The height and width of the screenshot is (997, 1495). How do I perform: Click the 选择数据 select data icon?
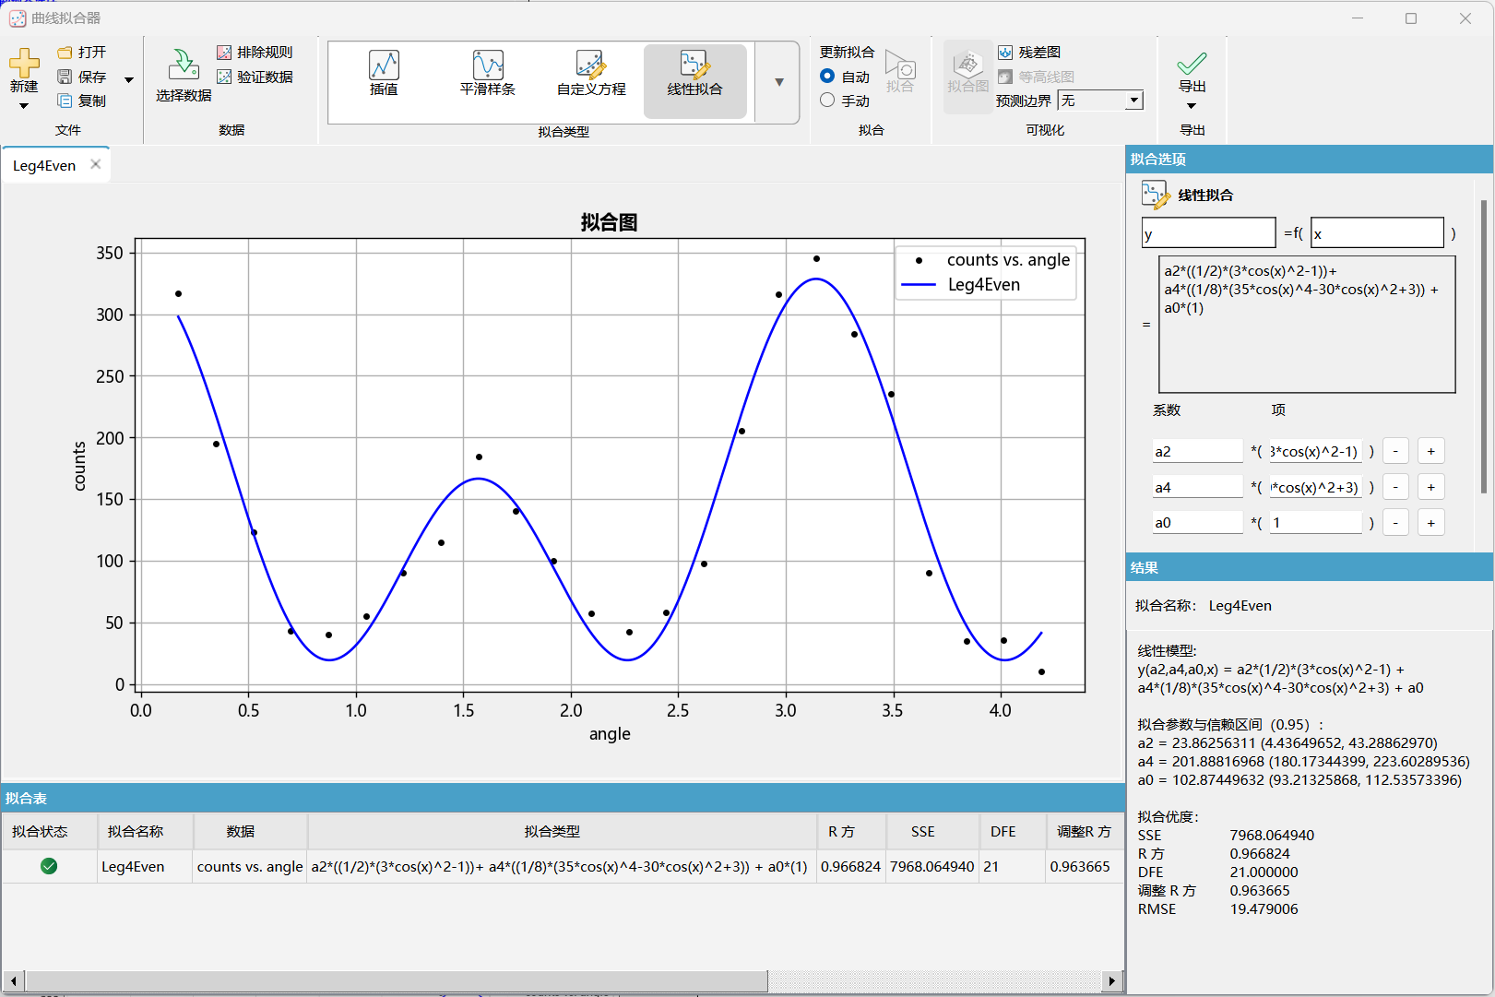(183, 65)
